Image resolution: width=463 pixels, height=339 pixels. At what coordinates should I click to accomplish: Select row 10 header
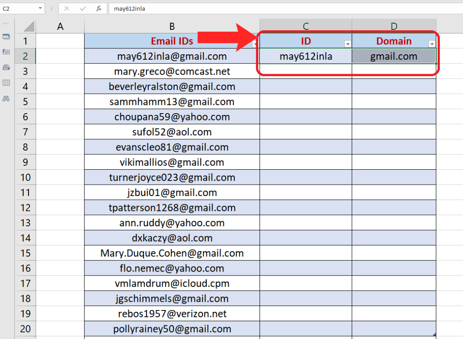[x=25, y=177]
